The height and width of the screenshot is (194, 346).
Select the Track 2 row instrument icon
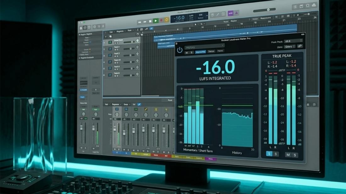(x=110, y=55)
